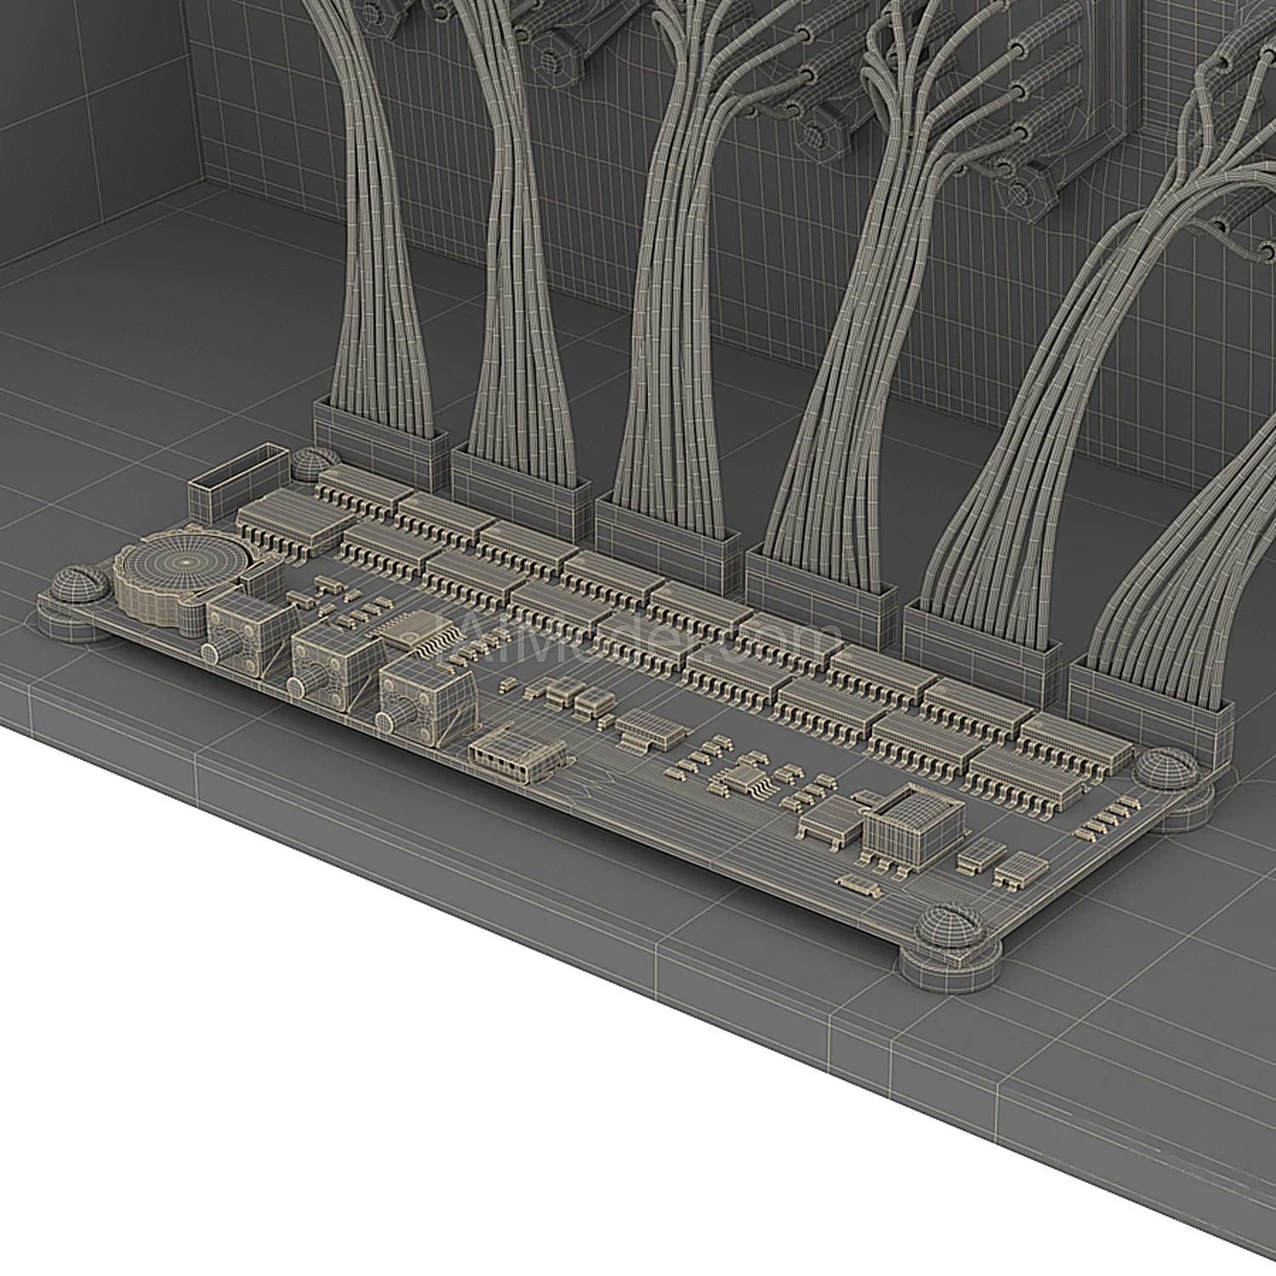
Task: Select the dome standoff at the board's nearest corner
Action: 951,948
